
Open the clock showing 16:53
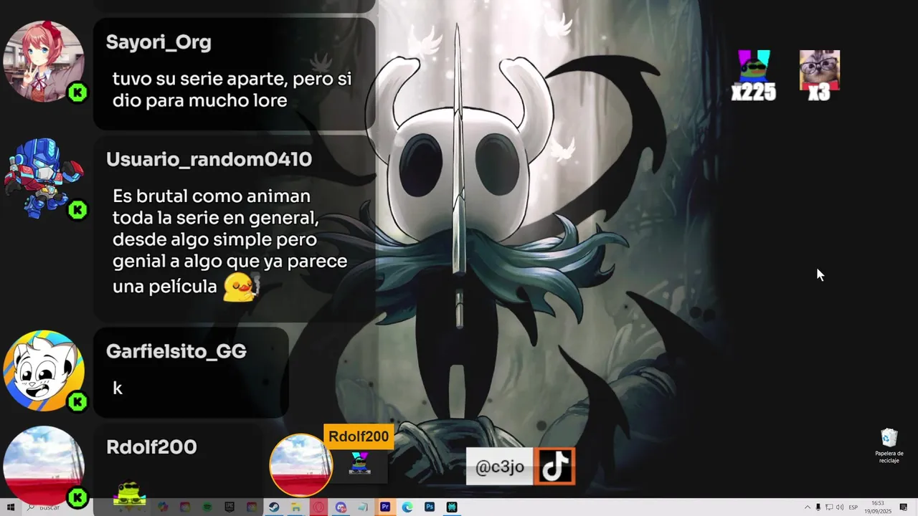(878, 507)
